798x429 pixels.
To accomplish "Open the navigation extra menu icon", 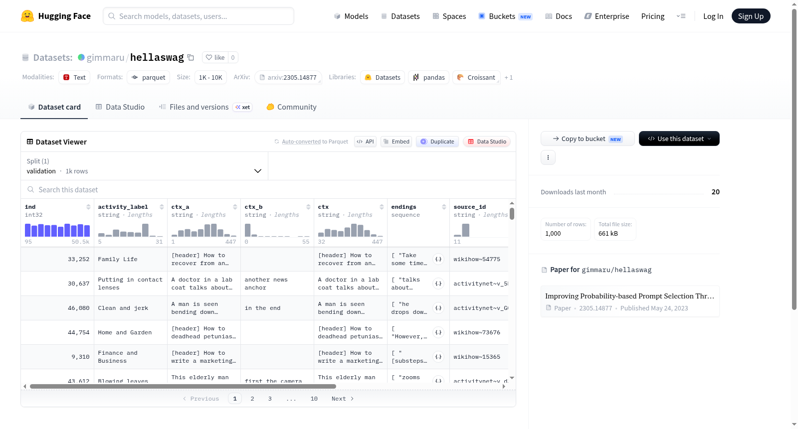I will pyautogui.click(x=681, y=16).
